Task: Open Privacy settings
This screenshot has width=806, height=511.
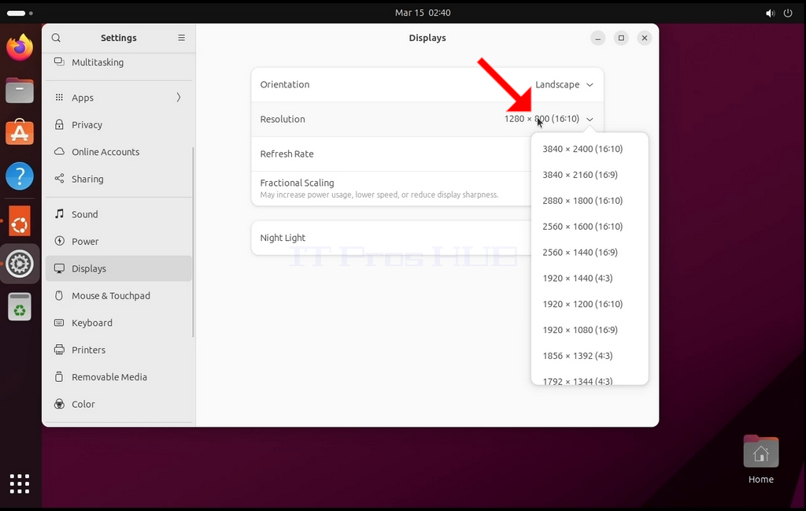Action: [119, 125]
